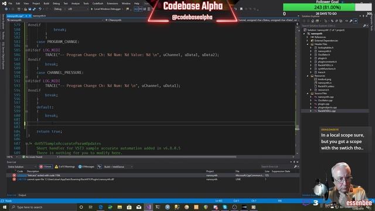Select the Error List bottom tab
Image resolution: width=375 pixels, height=211 pixels.
pos(12,195)
